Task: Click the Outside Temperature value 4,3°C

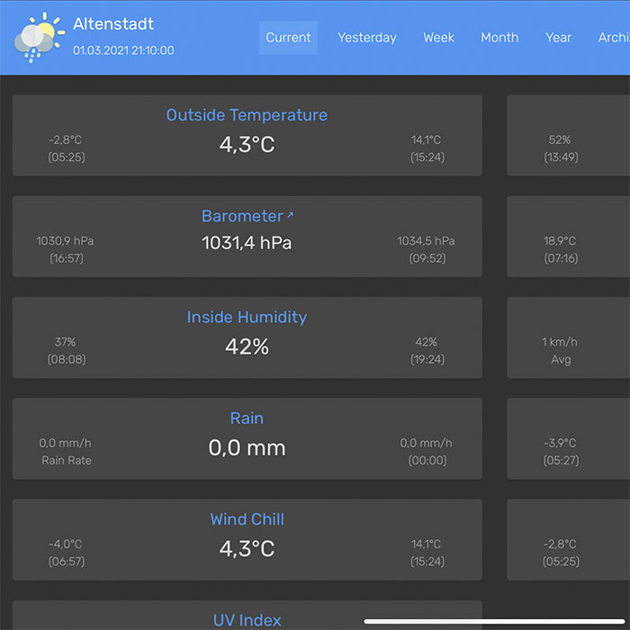Action: click(247, 144)
